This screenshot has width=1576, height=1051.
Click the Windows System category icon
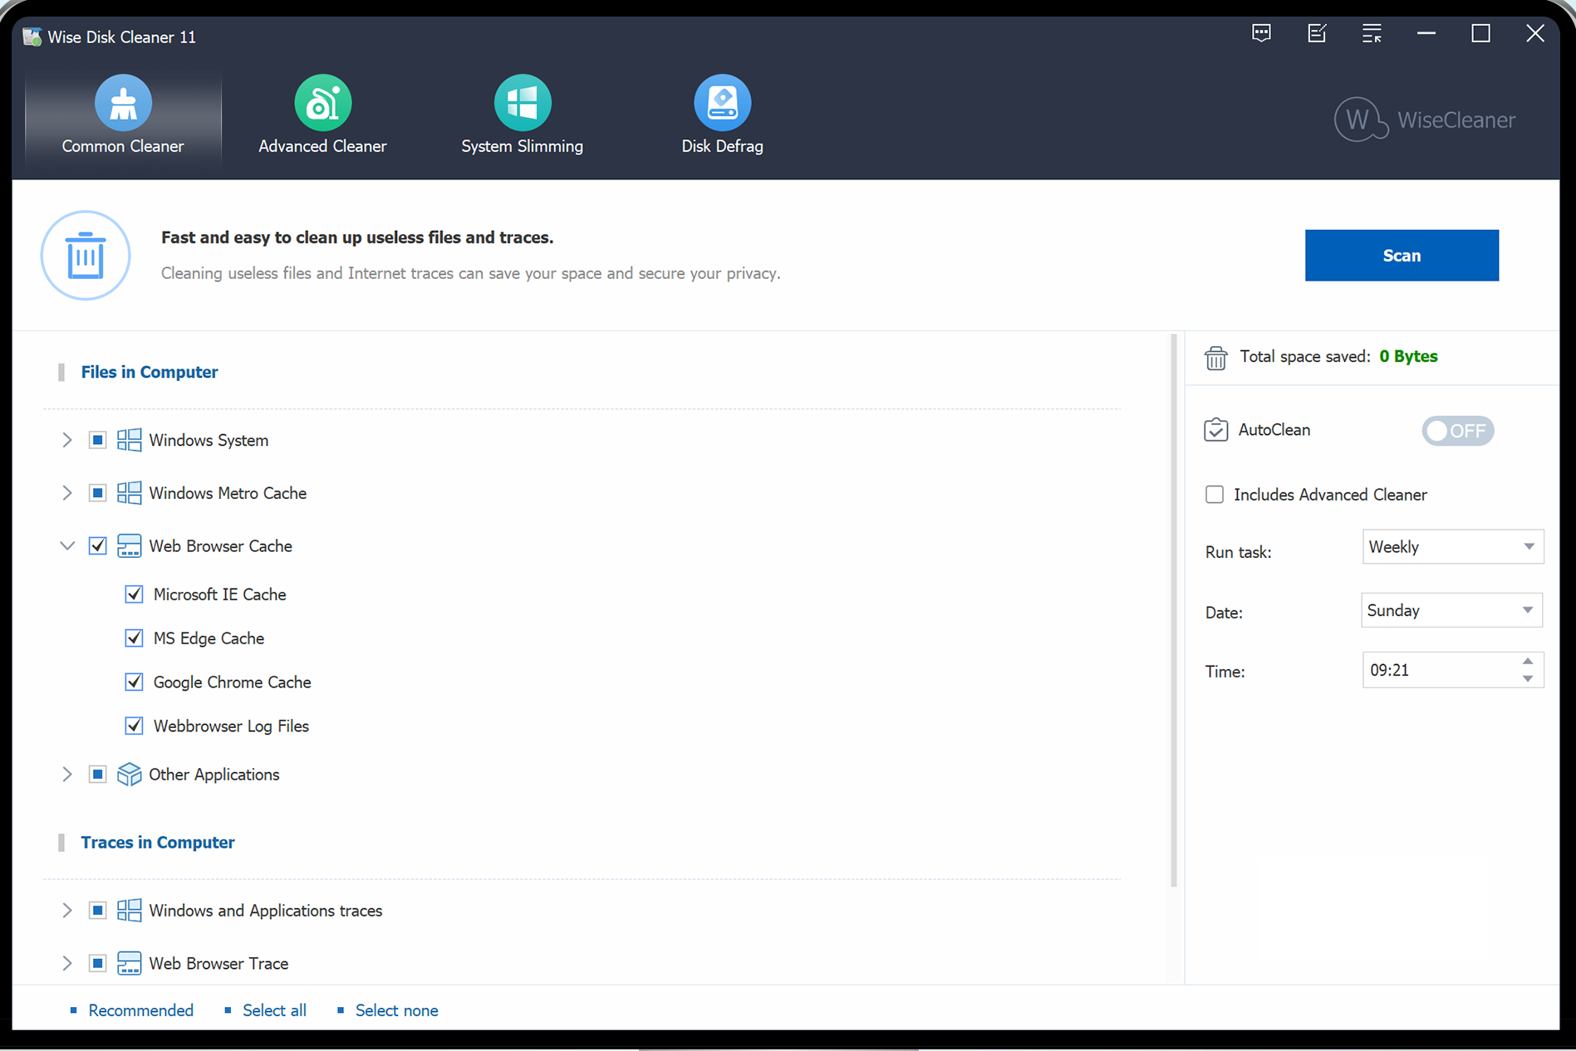[129, 440]
